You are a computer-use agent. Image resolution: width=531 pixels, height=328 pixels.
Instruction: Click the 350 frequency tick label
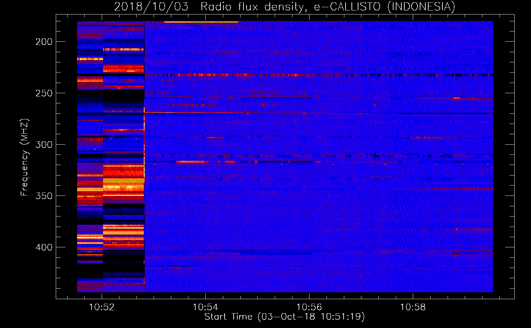coord(44,196)
